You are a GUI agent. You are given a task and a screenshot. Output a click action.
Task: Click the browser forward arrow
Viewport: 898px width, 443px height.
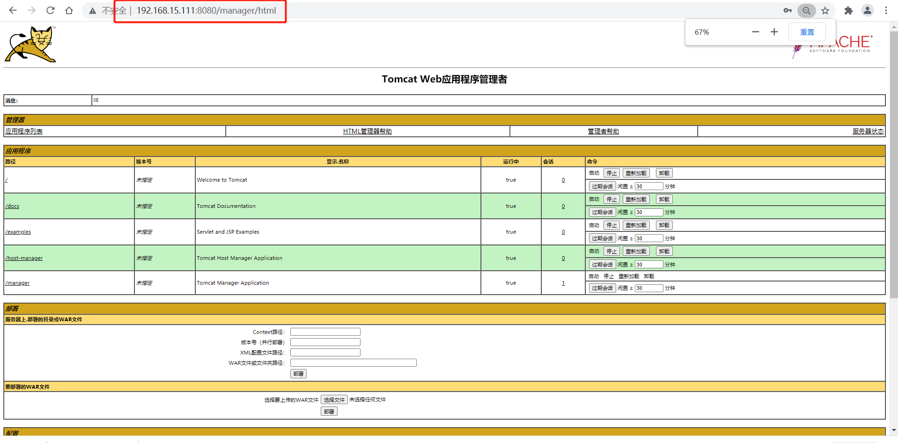pos(31,10)
